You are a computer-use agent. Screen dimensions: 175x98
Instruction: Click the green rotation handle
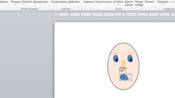[126, 68]
